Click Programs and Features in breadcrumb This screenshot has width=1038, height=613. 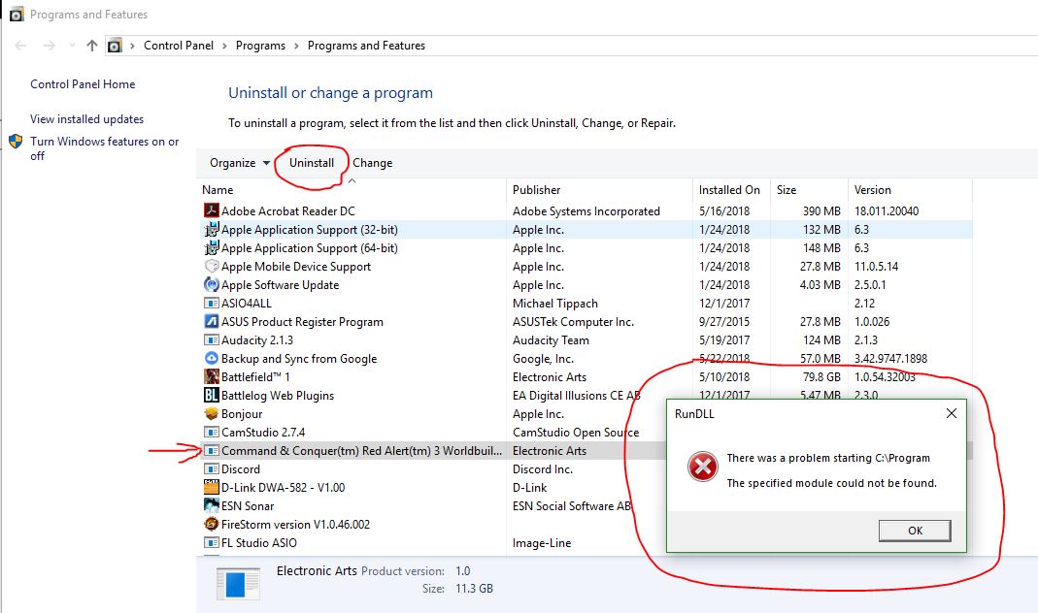pos(367,46)
